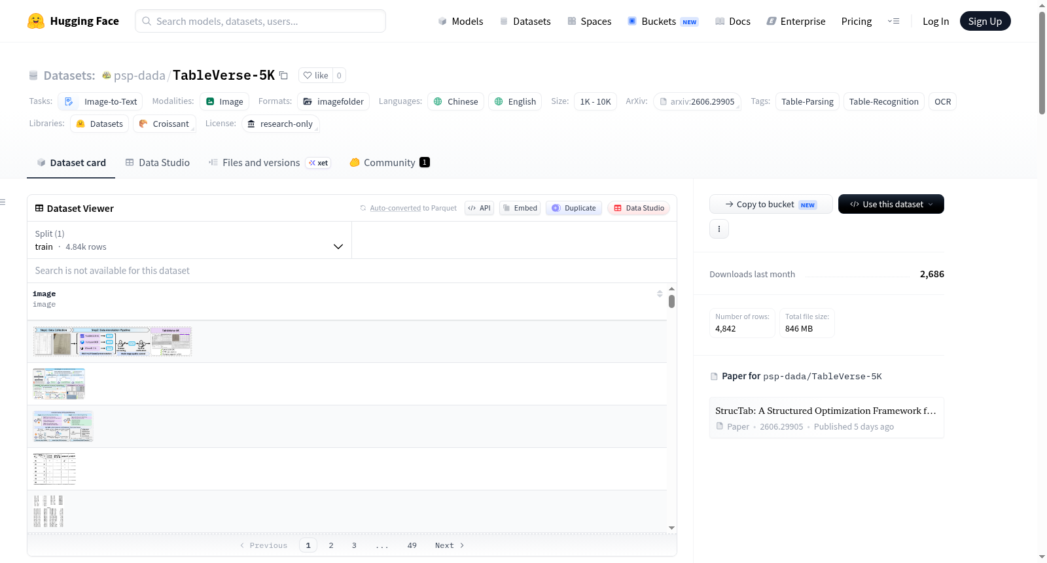1047x563 pixels.
Task: Open Docs in top navigation
Action: point(732,21)
